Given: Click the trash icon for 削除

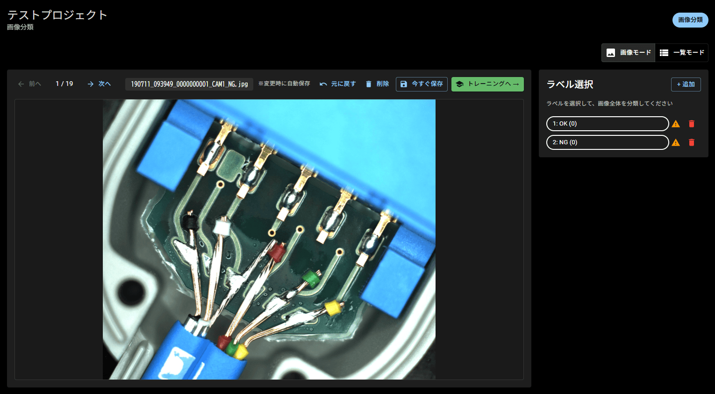Looking at the screenshot, I should tap(369, 84).
